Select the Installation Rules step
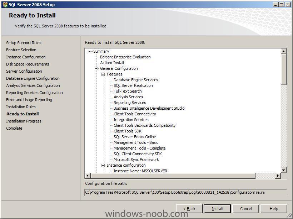The height and width of the screenshot is (219, 293). click(21, 107)
